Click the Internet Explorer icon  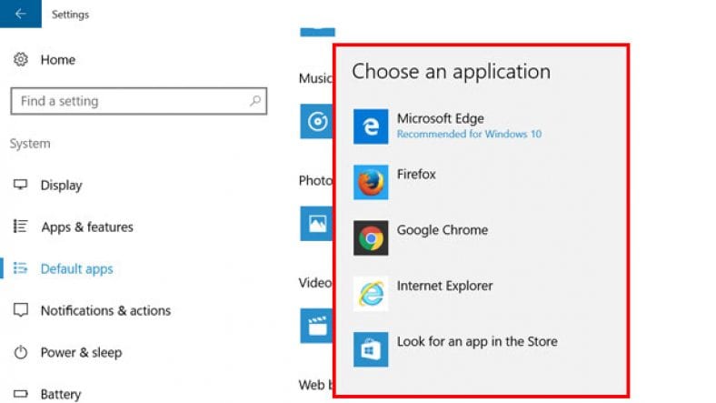pyautogui.click(x=371, y=294)
